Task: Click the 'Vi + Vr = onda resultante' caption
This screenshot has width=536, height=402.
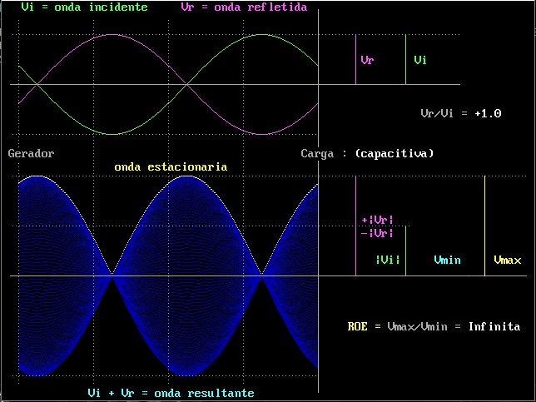Action: coord(171,393)
